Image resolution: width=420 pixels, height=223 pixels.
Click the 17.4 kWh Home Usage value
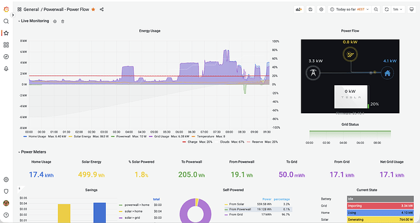tap(41, 175)
